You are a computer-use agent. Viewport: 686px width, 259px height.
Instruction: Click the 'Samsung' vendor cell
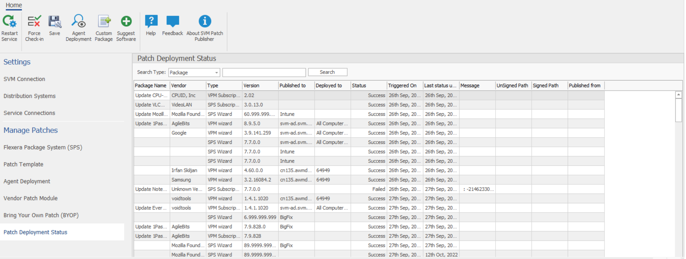pyautogui.click(x=188, y=180)
